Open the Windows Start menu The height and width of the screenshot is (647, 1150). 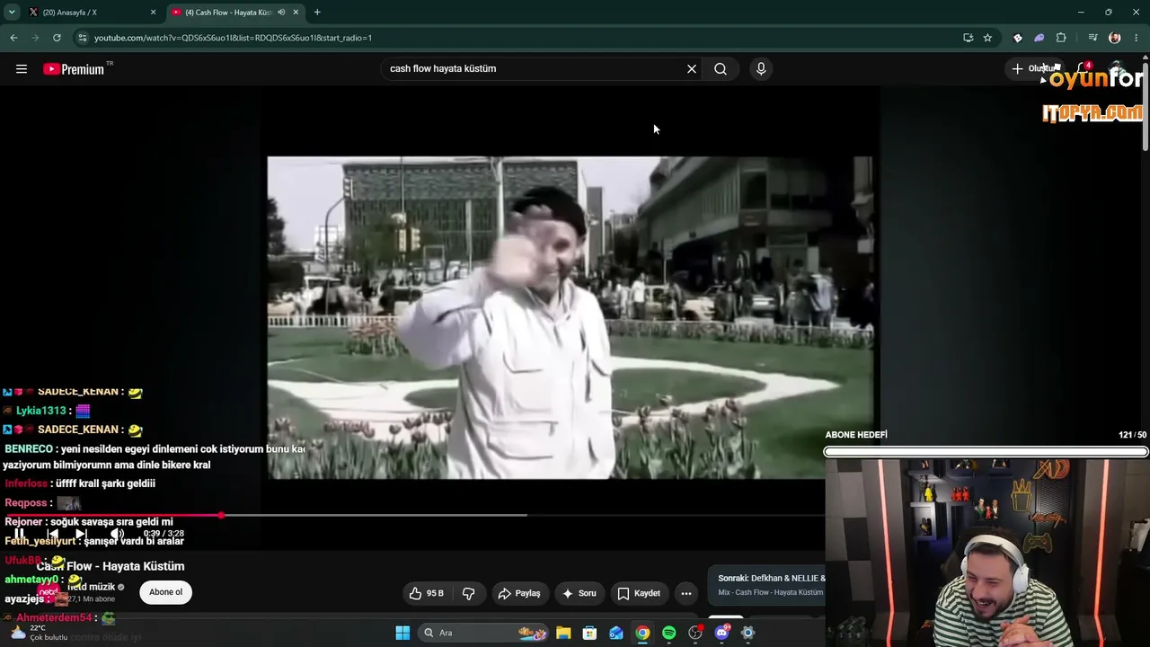click(x=402, y=633)
